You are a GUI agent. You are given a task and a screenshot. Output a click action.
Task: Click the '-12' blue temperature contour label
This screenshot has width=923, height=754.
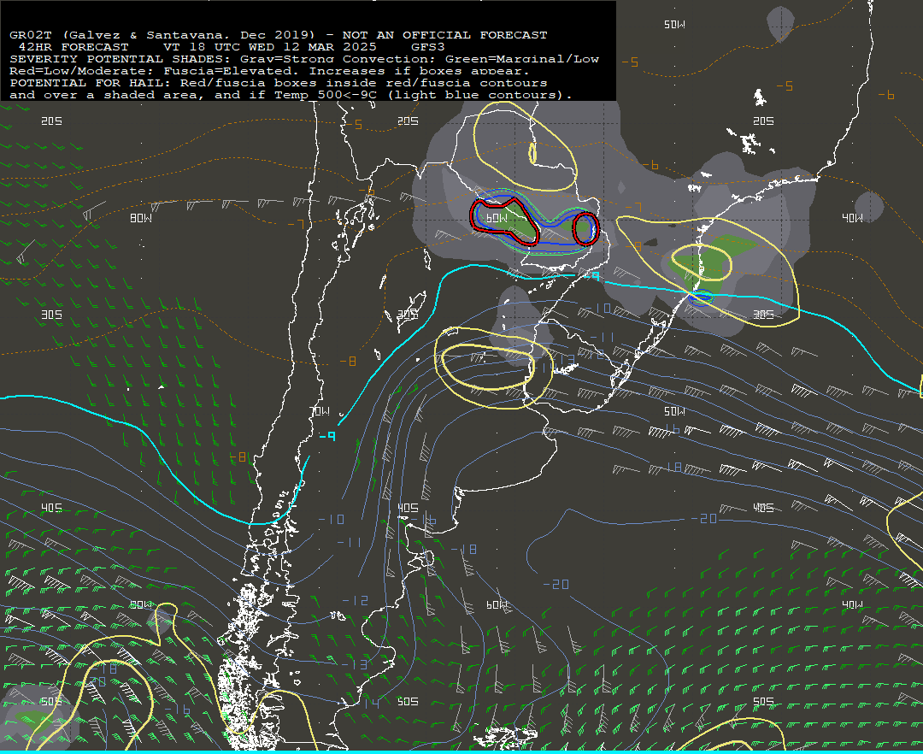(355, 600)
